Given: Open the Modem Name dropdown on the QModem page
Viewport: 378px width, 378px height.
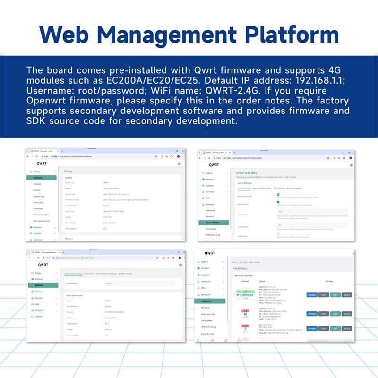Looking at the screenshot, I should [139, 283].
